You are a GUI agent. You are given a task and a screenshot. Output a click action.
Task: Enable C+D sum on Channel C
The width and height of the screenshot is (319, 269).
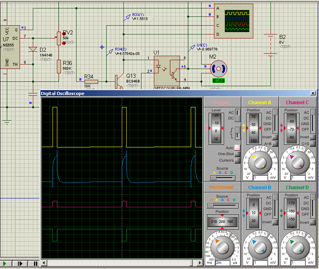[312, 144]
